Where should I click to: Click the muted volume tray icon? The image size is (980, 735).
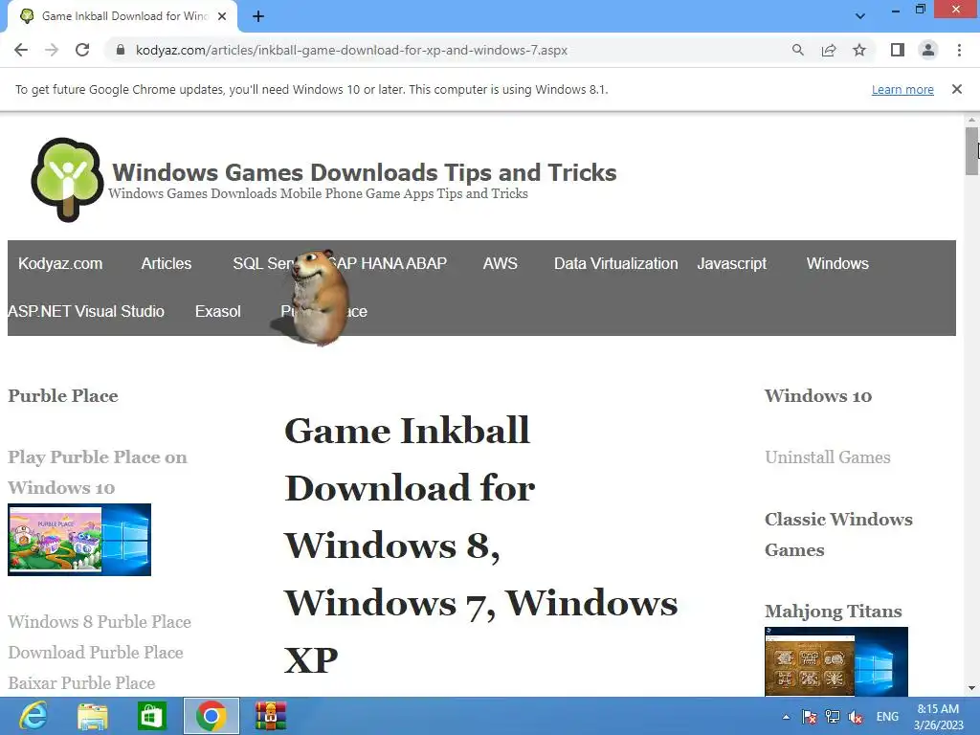(x=856, y=717)
